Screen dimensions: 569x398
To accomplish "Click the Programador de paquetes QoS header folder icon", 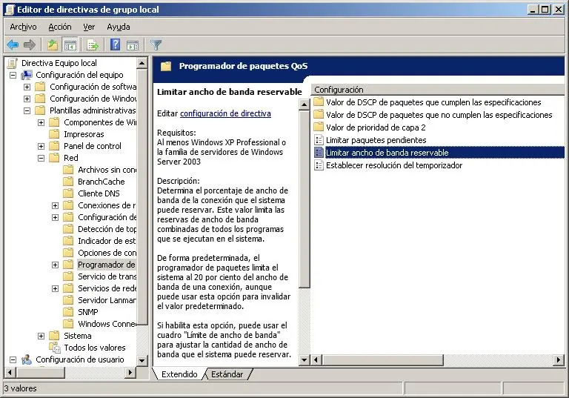I will pos(166,66).
